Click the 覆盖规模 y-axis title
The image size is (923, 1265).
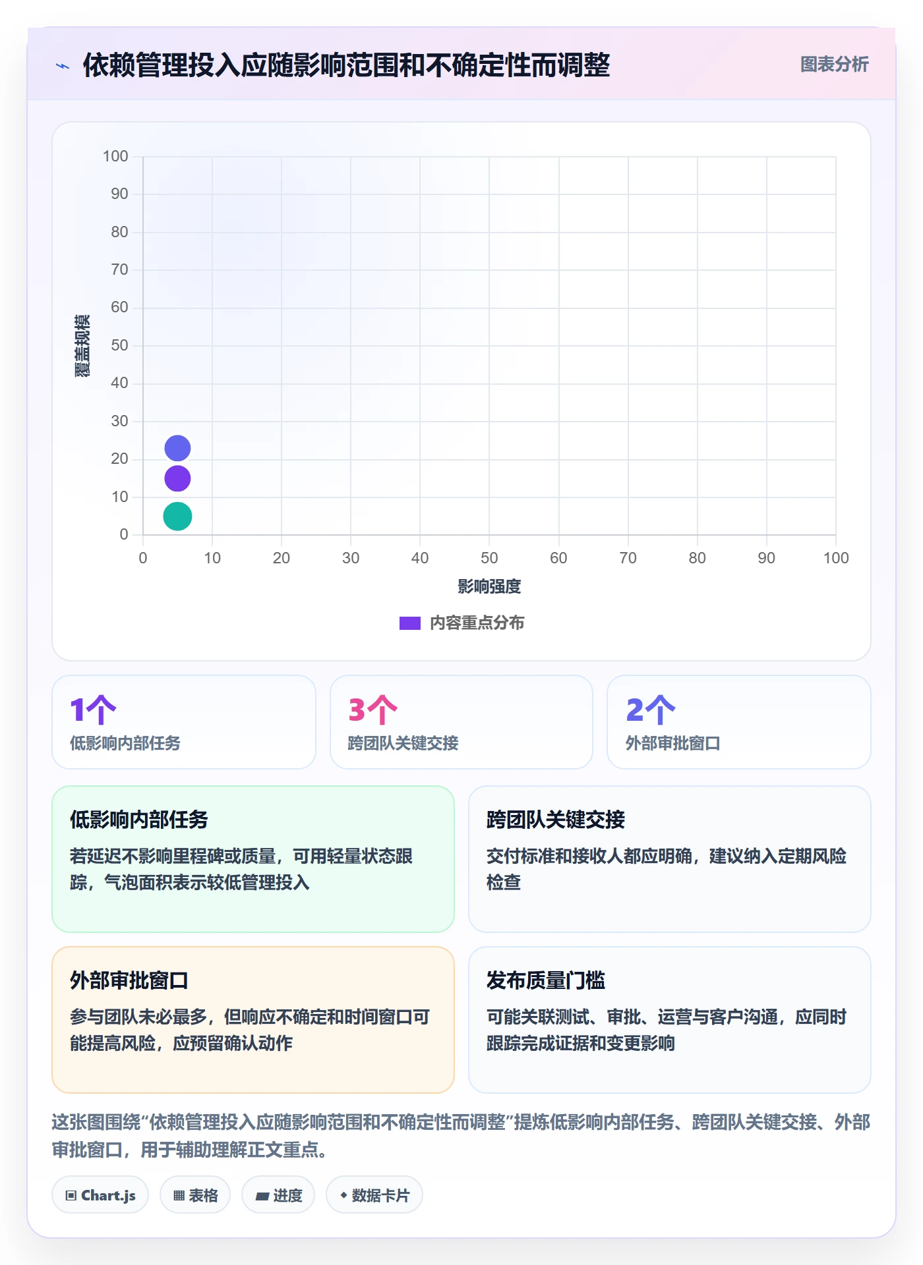click(x=82, y=346)
